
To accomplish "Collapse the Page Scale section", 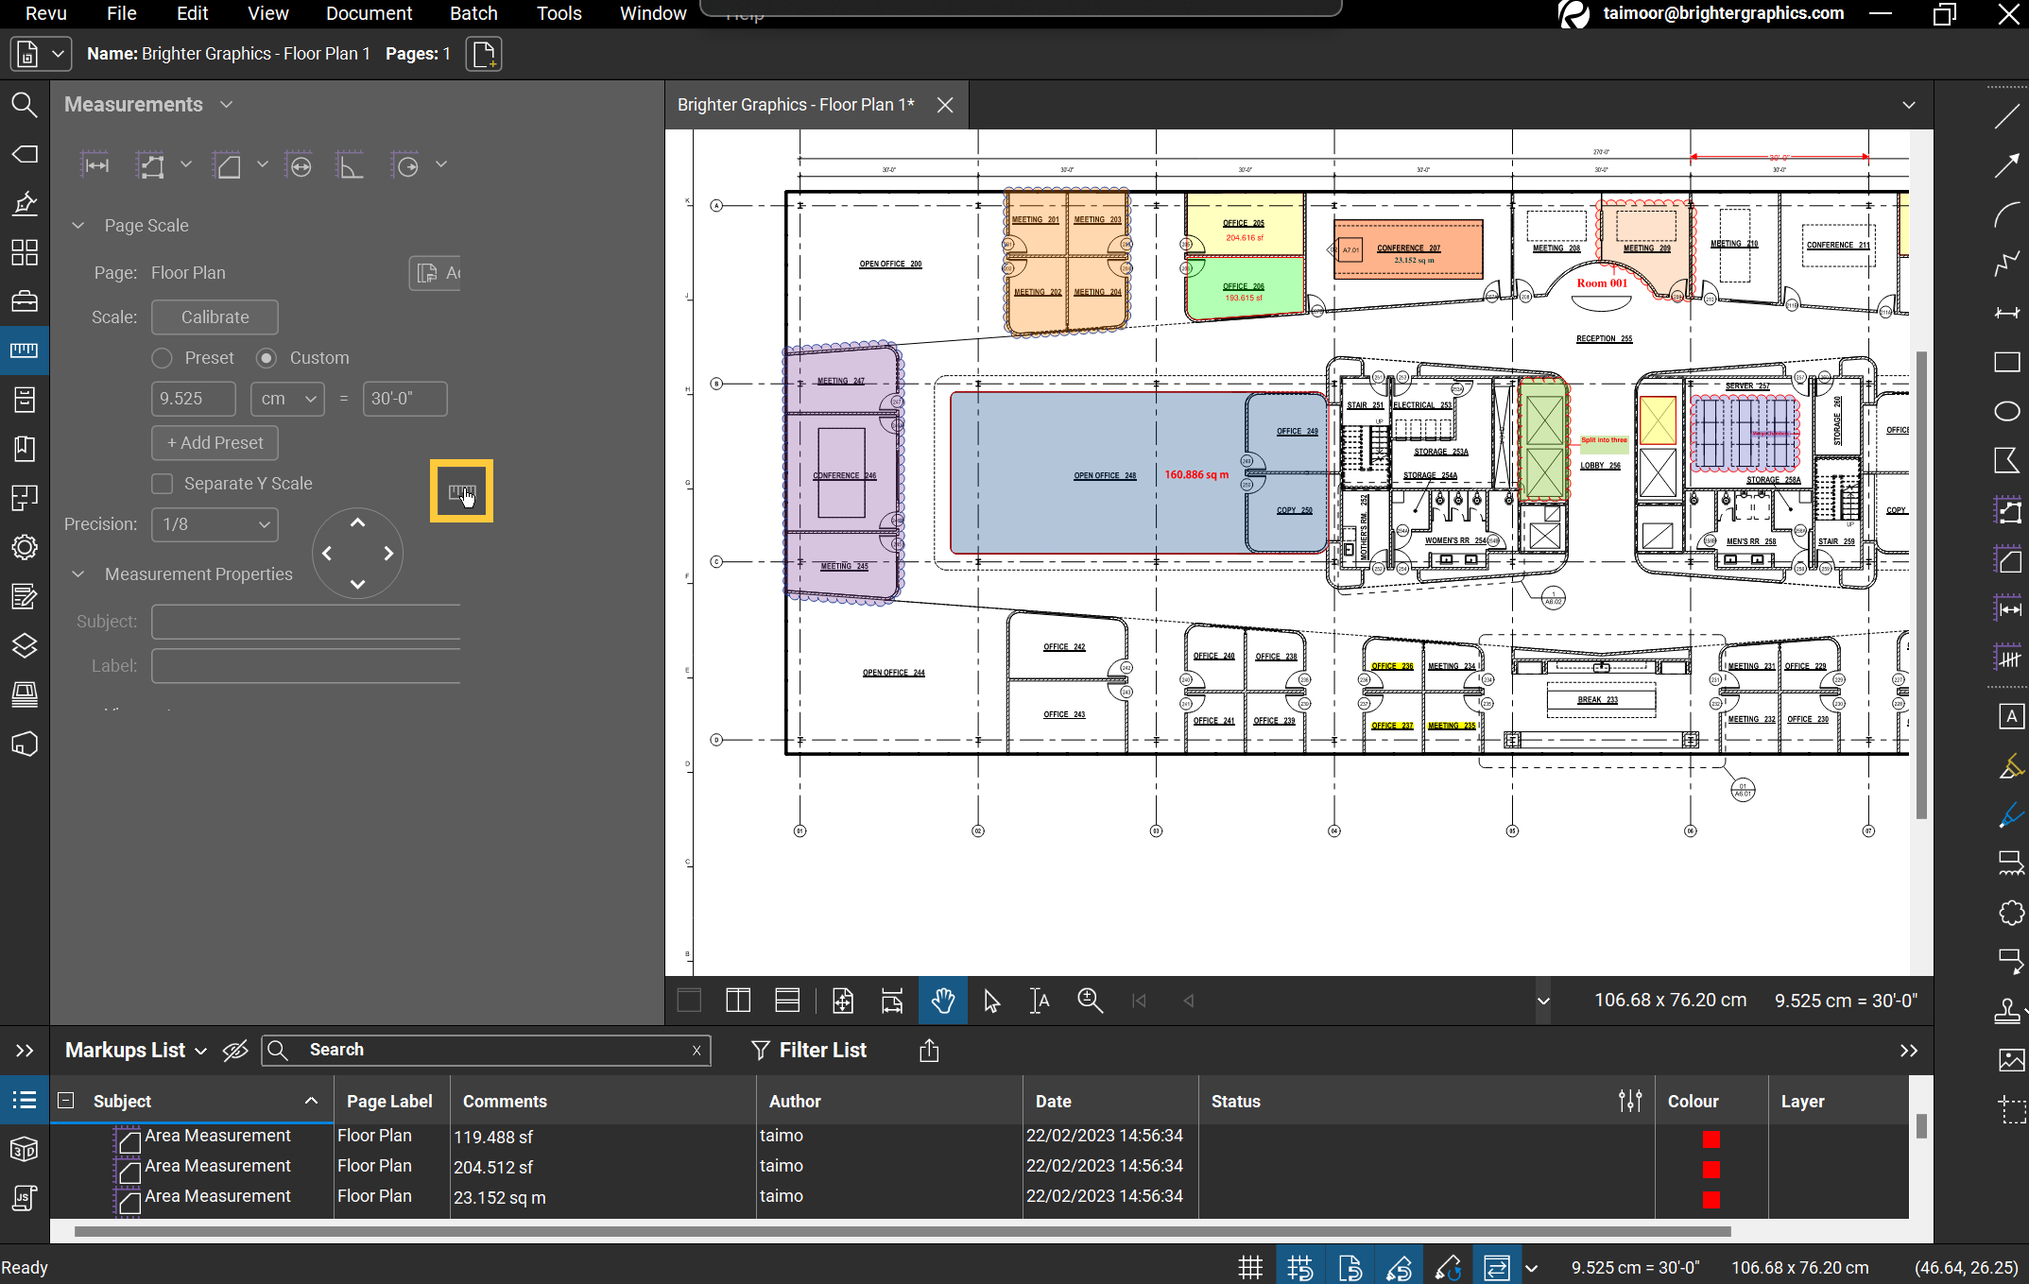I will (x=78, y=226).
